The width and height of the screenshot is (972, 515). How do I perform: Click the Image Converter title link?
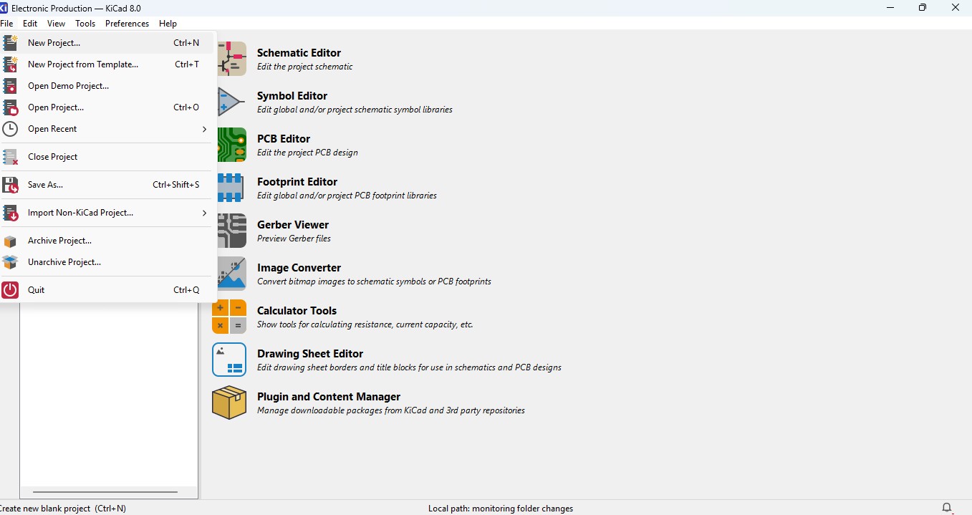coord(299,268)
